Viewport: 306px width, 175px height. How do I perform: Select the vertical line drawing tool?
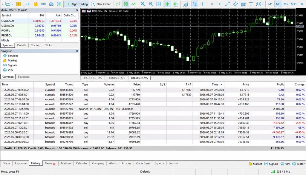click(212, 4)
